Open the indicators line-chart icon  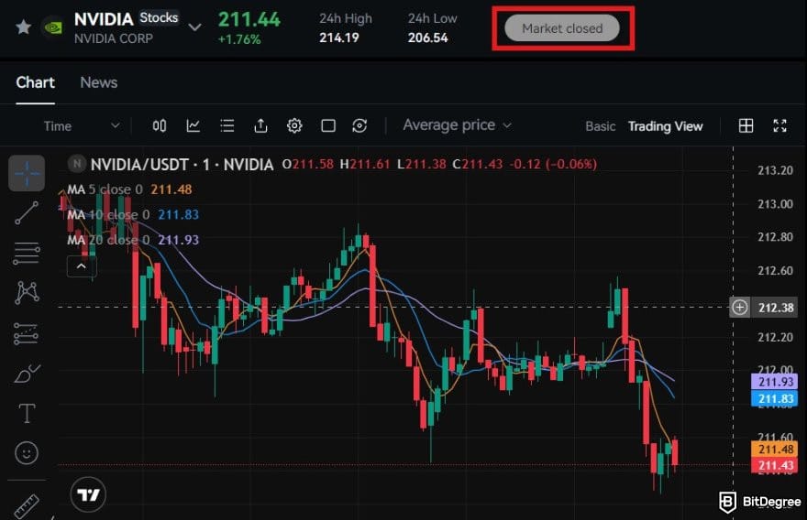pos(193,125)
